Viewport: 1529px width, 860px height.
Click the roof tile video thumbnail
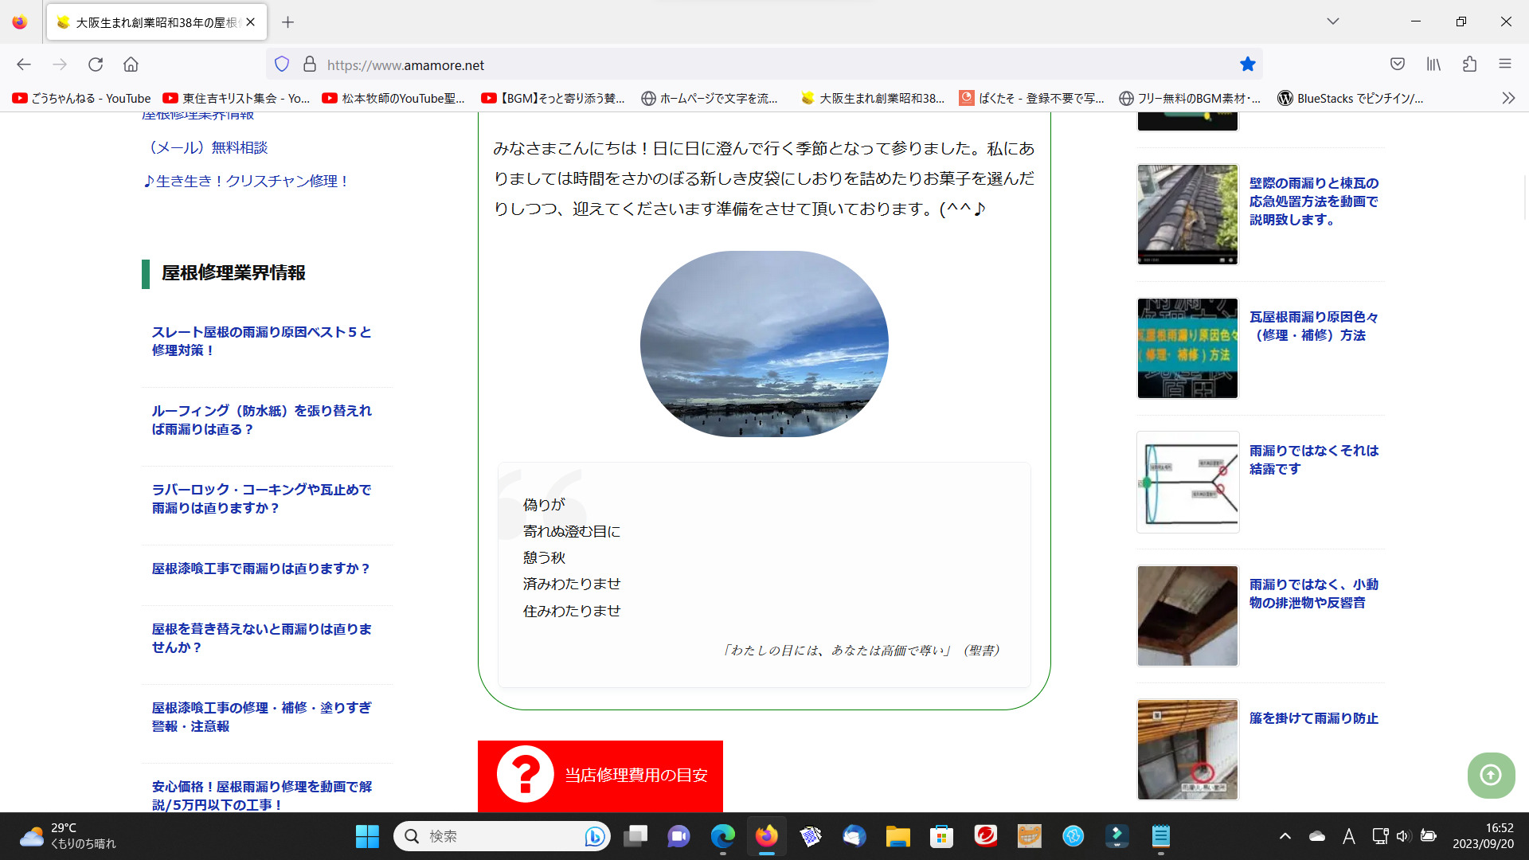[1187, 214]
